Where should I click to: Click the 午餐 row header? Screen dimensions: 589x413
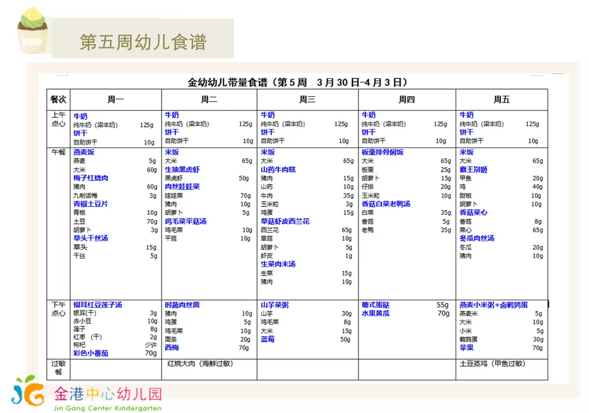(x=59, y=152)
